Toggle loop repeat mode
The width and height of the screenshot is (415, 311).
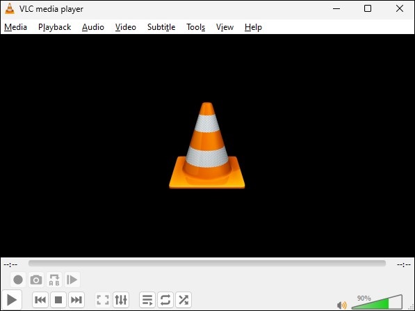point(165,300)
